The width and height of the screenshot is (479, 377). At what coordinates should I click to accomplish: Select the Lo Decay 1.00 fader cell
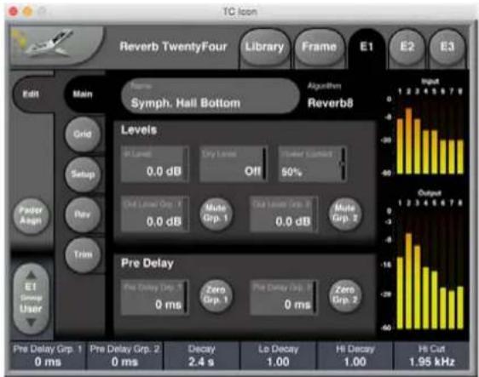(279, 356)
